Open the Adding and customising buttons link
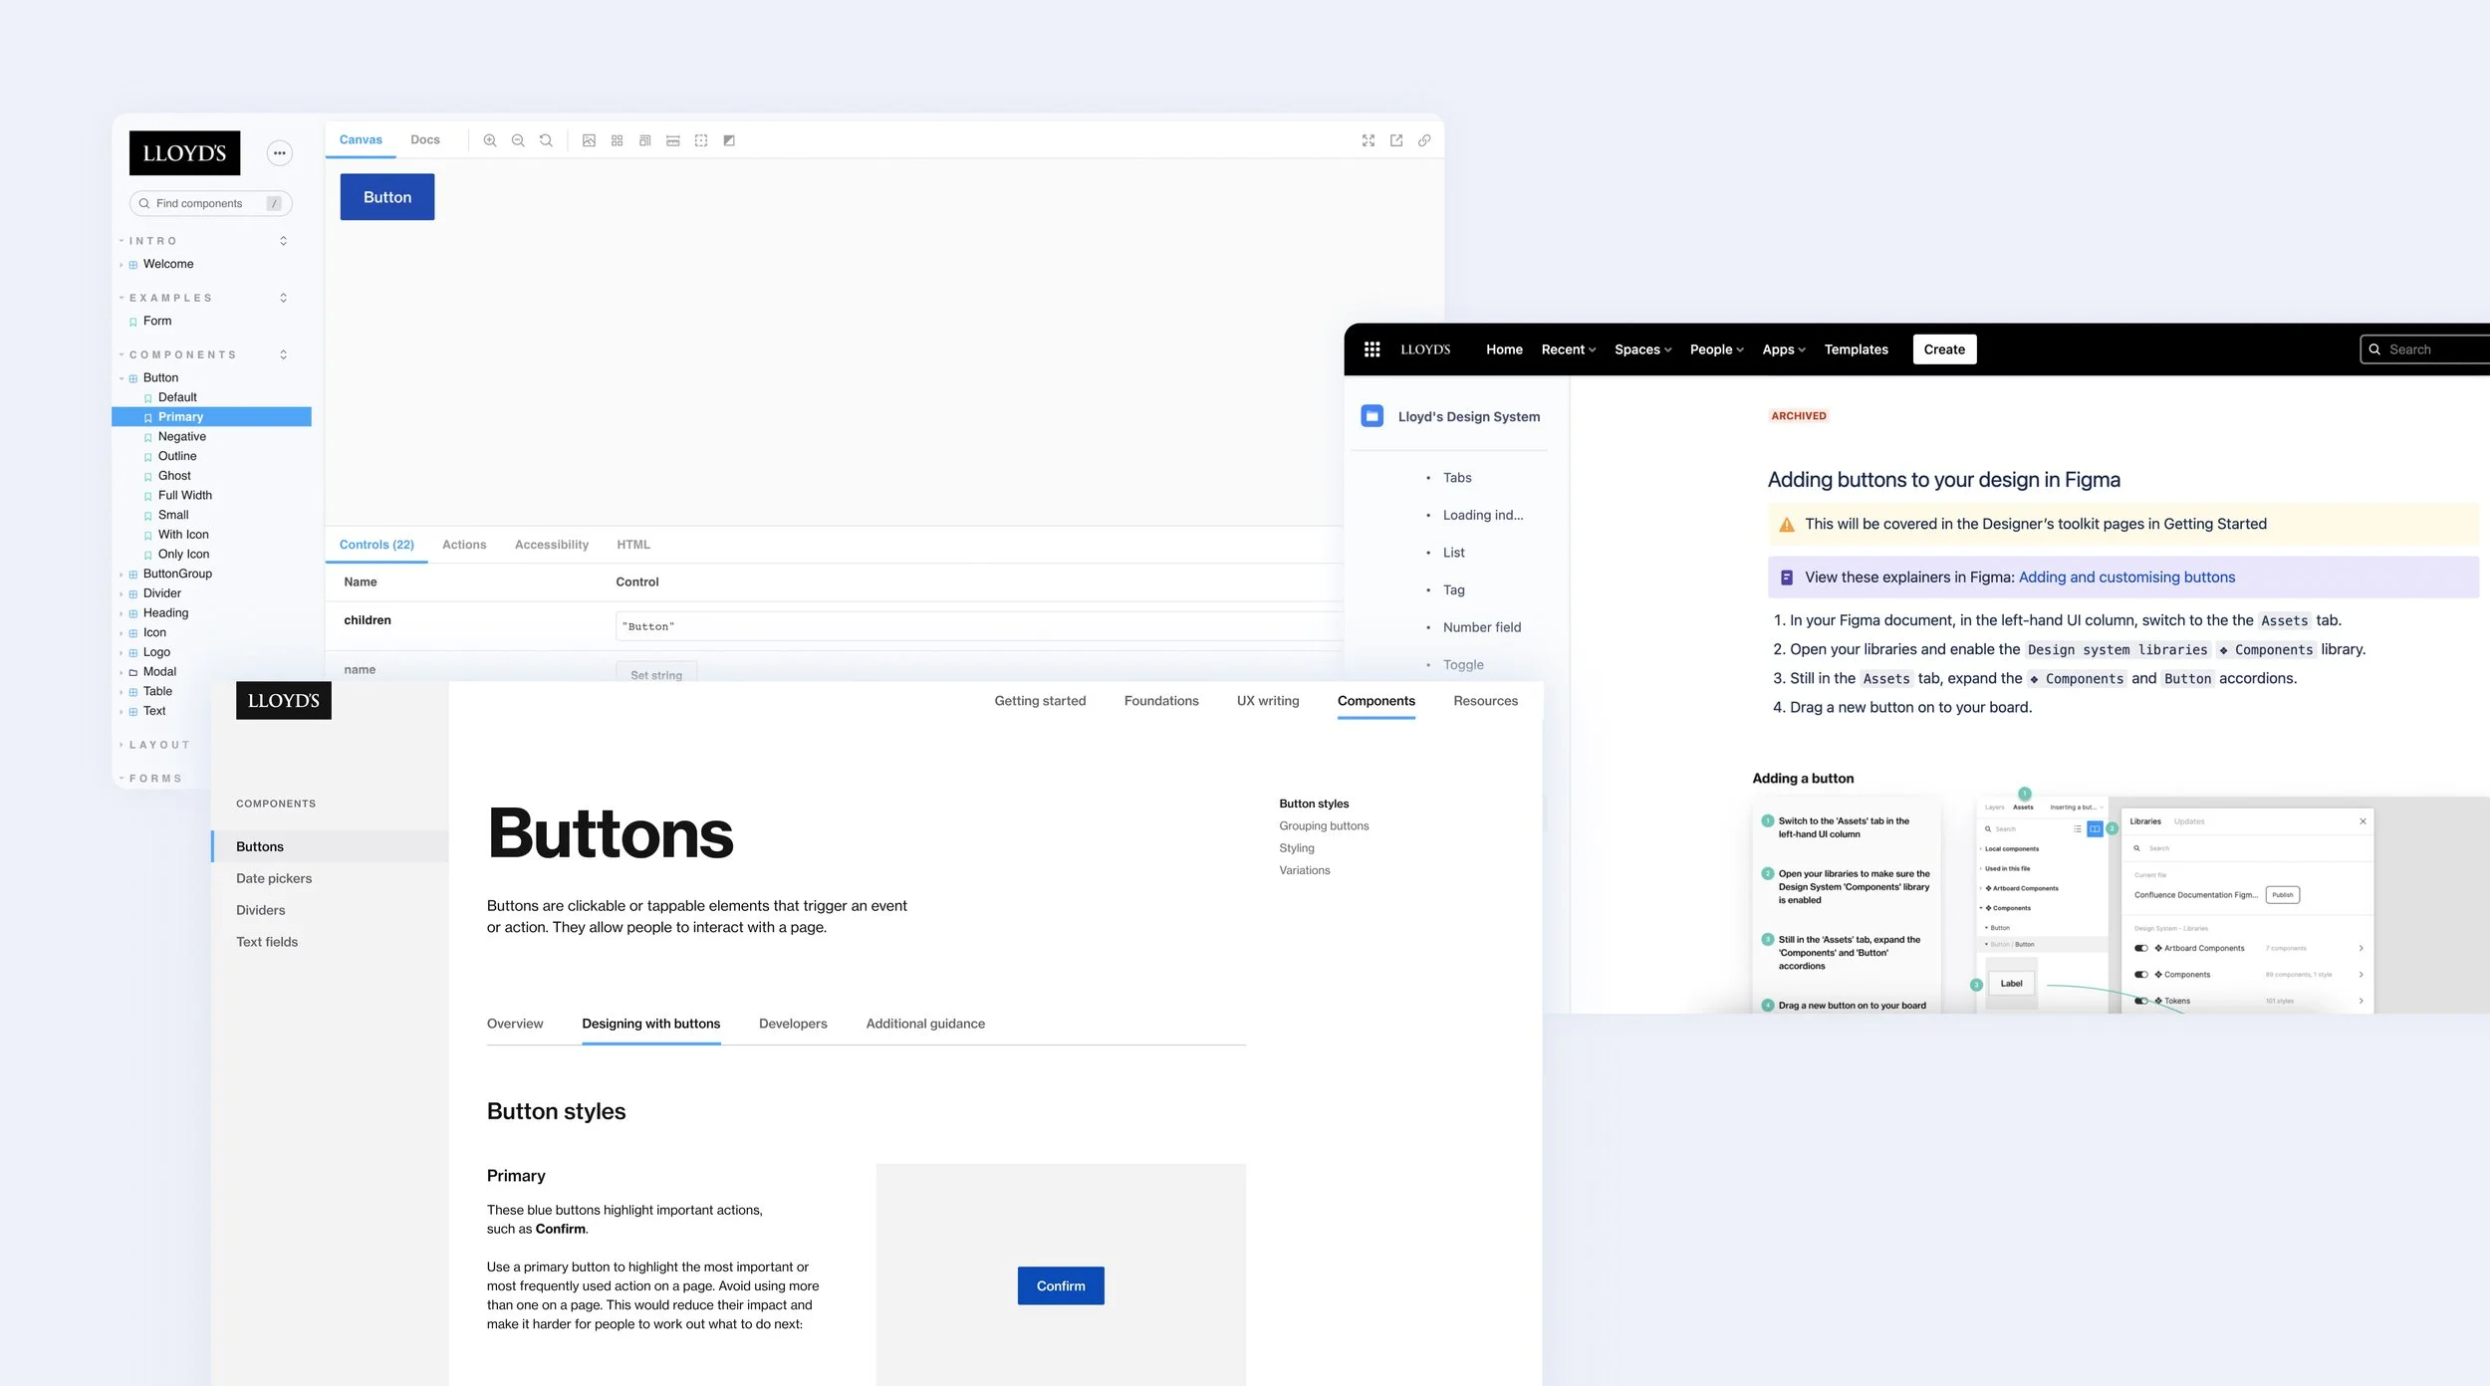 click(2126, 577)
